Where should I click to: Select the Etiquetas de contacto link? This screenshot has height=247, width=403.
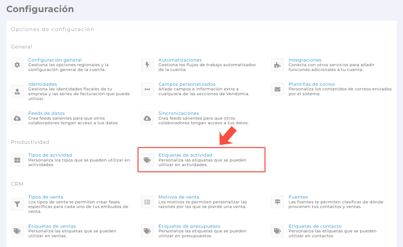pos(315,226)
